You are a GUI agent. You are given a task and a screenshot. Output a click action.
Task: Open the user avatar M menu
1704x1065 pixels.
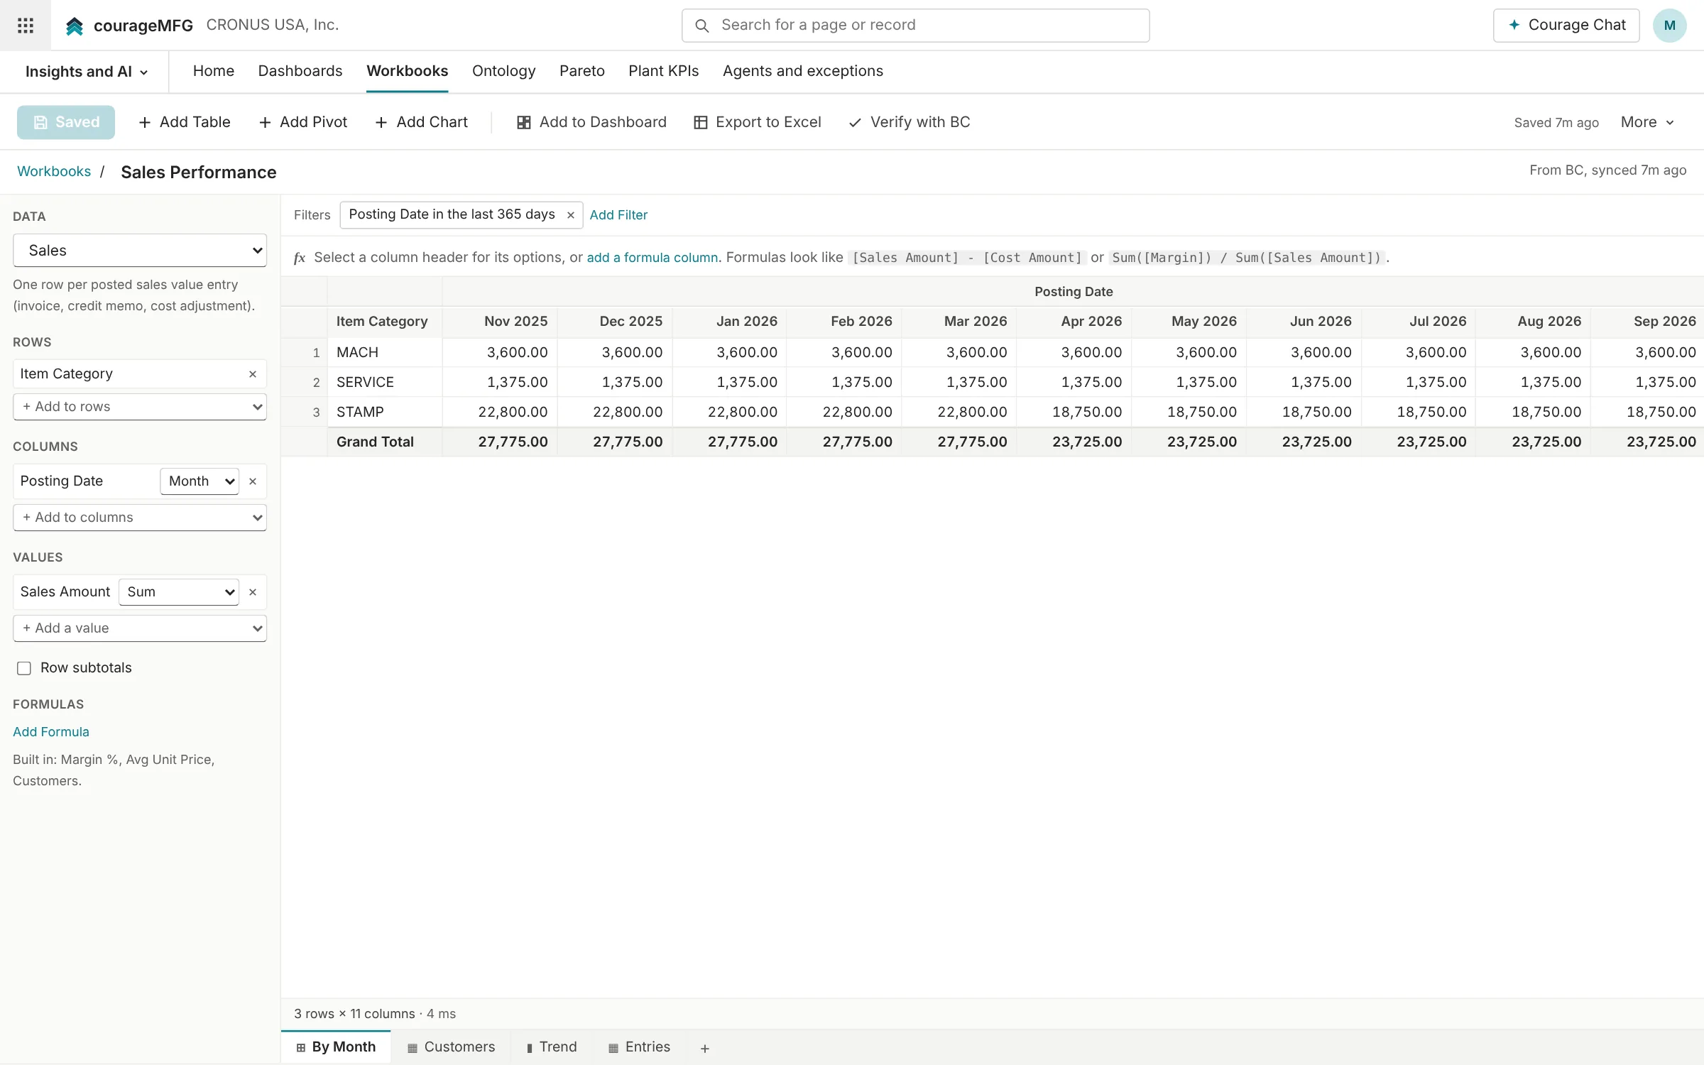pyautogui.click(x=1669, y=26)
